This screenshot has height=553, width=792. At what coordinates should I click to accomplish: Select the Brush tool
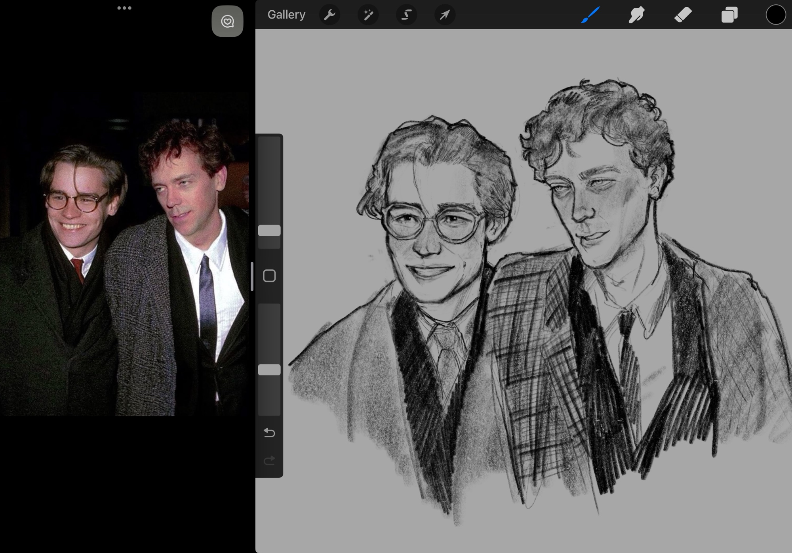[590, 15]
